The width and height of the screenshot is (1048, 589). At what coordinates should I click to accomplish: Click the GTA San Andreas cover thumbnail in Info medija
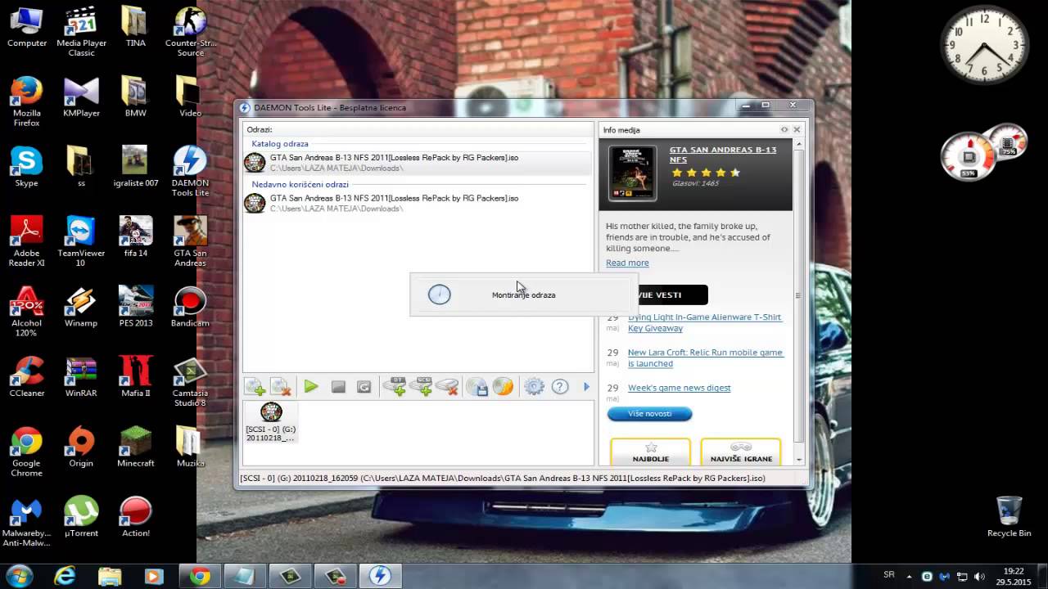pos(632,173)
